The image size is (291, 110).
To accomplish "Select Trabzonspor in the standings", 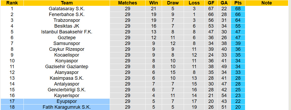I will tap(67, 20).
